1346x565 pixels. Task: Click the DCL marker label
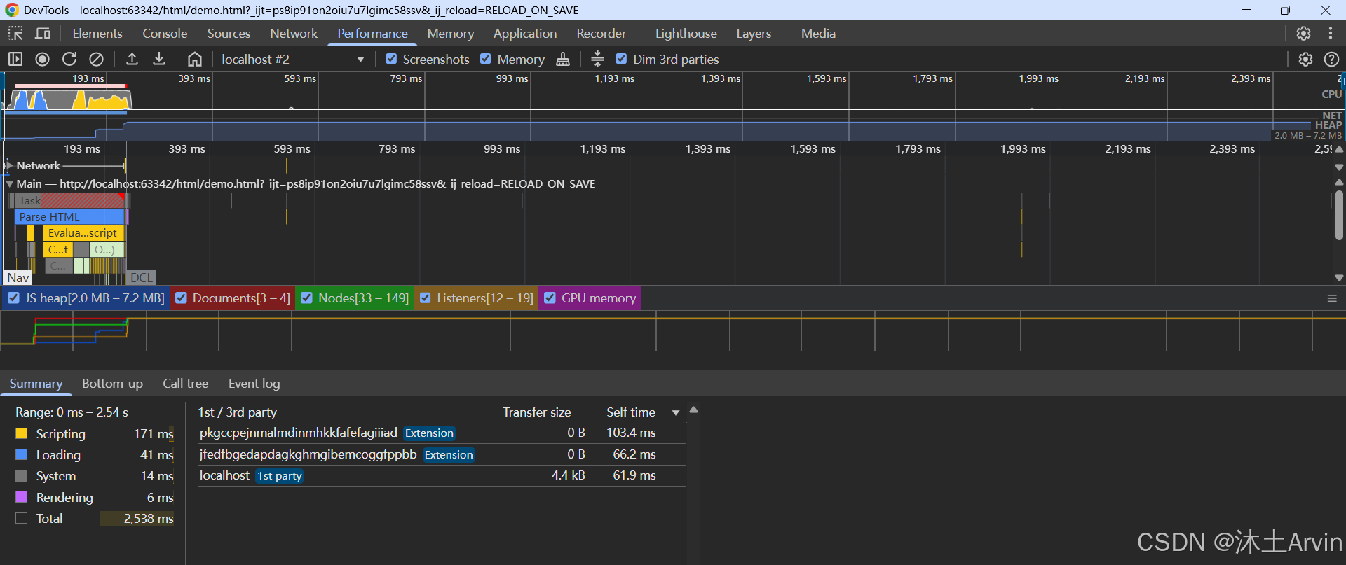coord(141,278)
